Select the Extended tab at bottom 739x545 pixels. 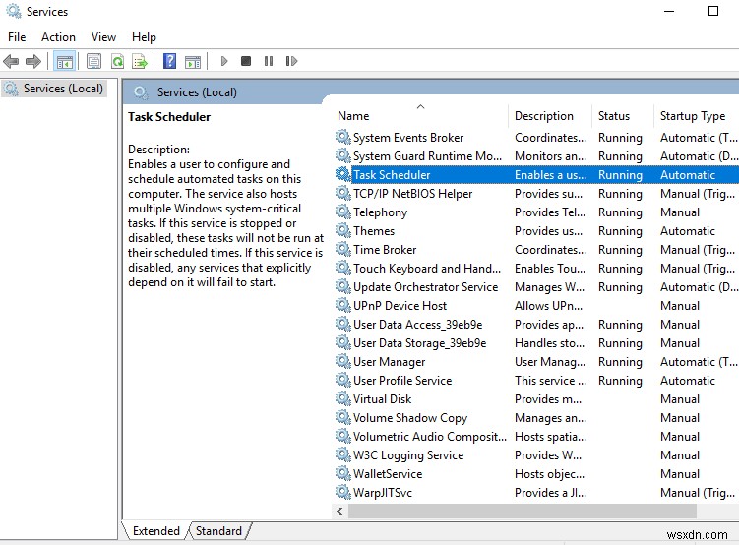155,531
